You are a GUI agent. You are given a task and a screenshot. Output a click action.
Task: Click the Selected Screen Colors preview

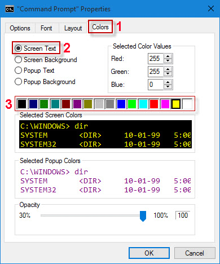105,134
